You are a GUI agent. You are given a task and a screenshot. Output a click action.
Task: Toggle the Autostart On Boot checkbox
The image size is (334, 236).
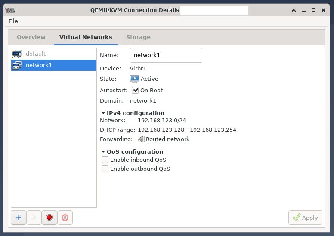click(135, 90)
